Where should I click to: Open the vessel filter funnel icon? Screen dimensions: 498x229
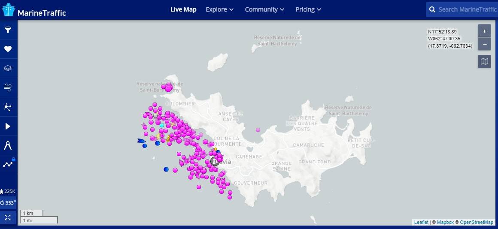[8, 30]
